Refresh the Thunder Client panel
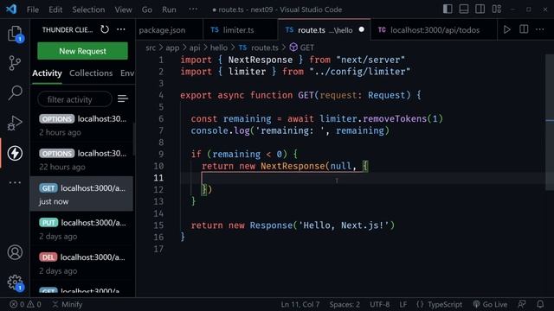This screenshot has width=554, height=311. (x=105, y=29)
